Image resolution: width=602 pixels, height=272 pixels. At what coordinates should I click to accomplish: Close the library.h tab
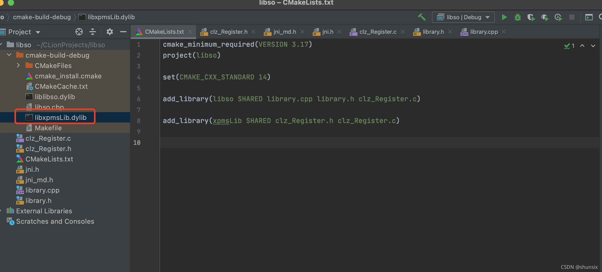coord(450,32)
